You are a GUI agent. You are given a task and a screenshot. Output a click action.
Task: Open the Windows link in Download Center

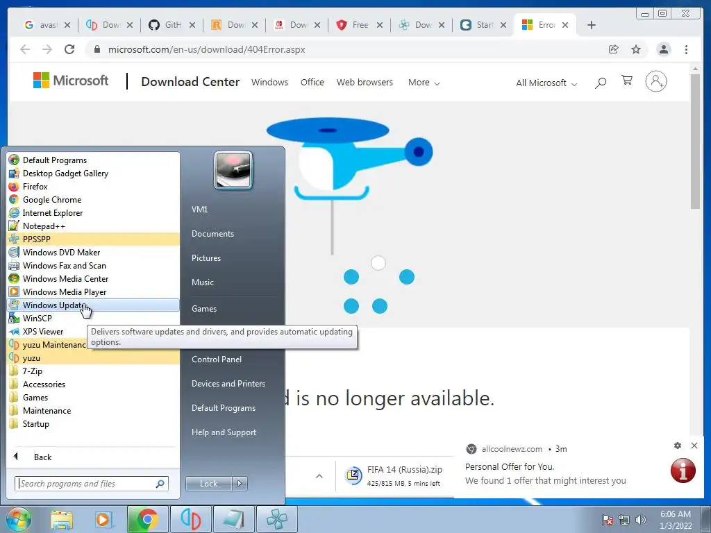coord(269,83)
